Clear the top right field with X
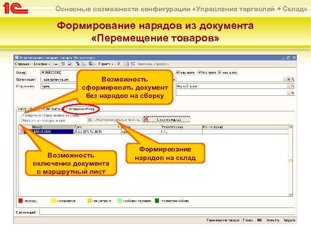Image resolution: width=311 pixels, height=233 pixels. (289, 79)
